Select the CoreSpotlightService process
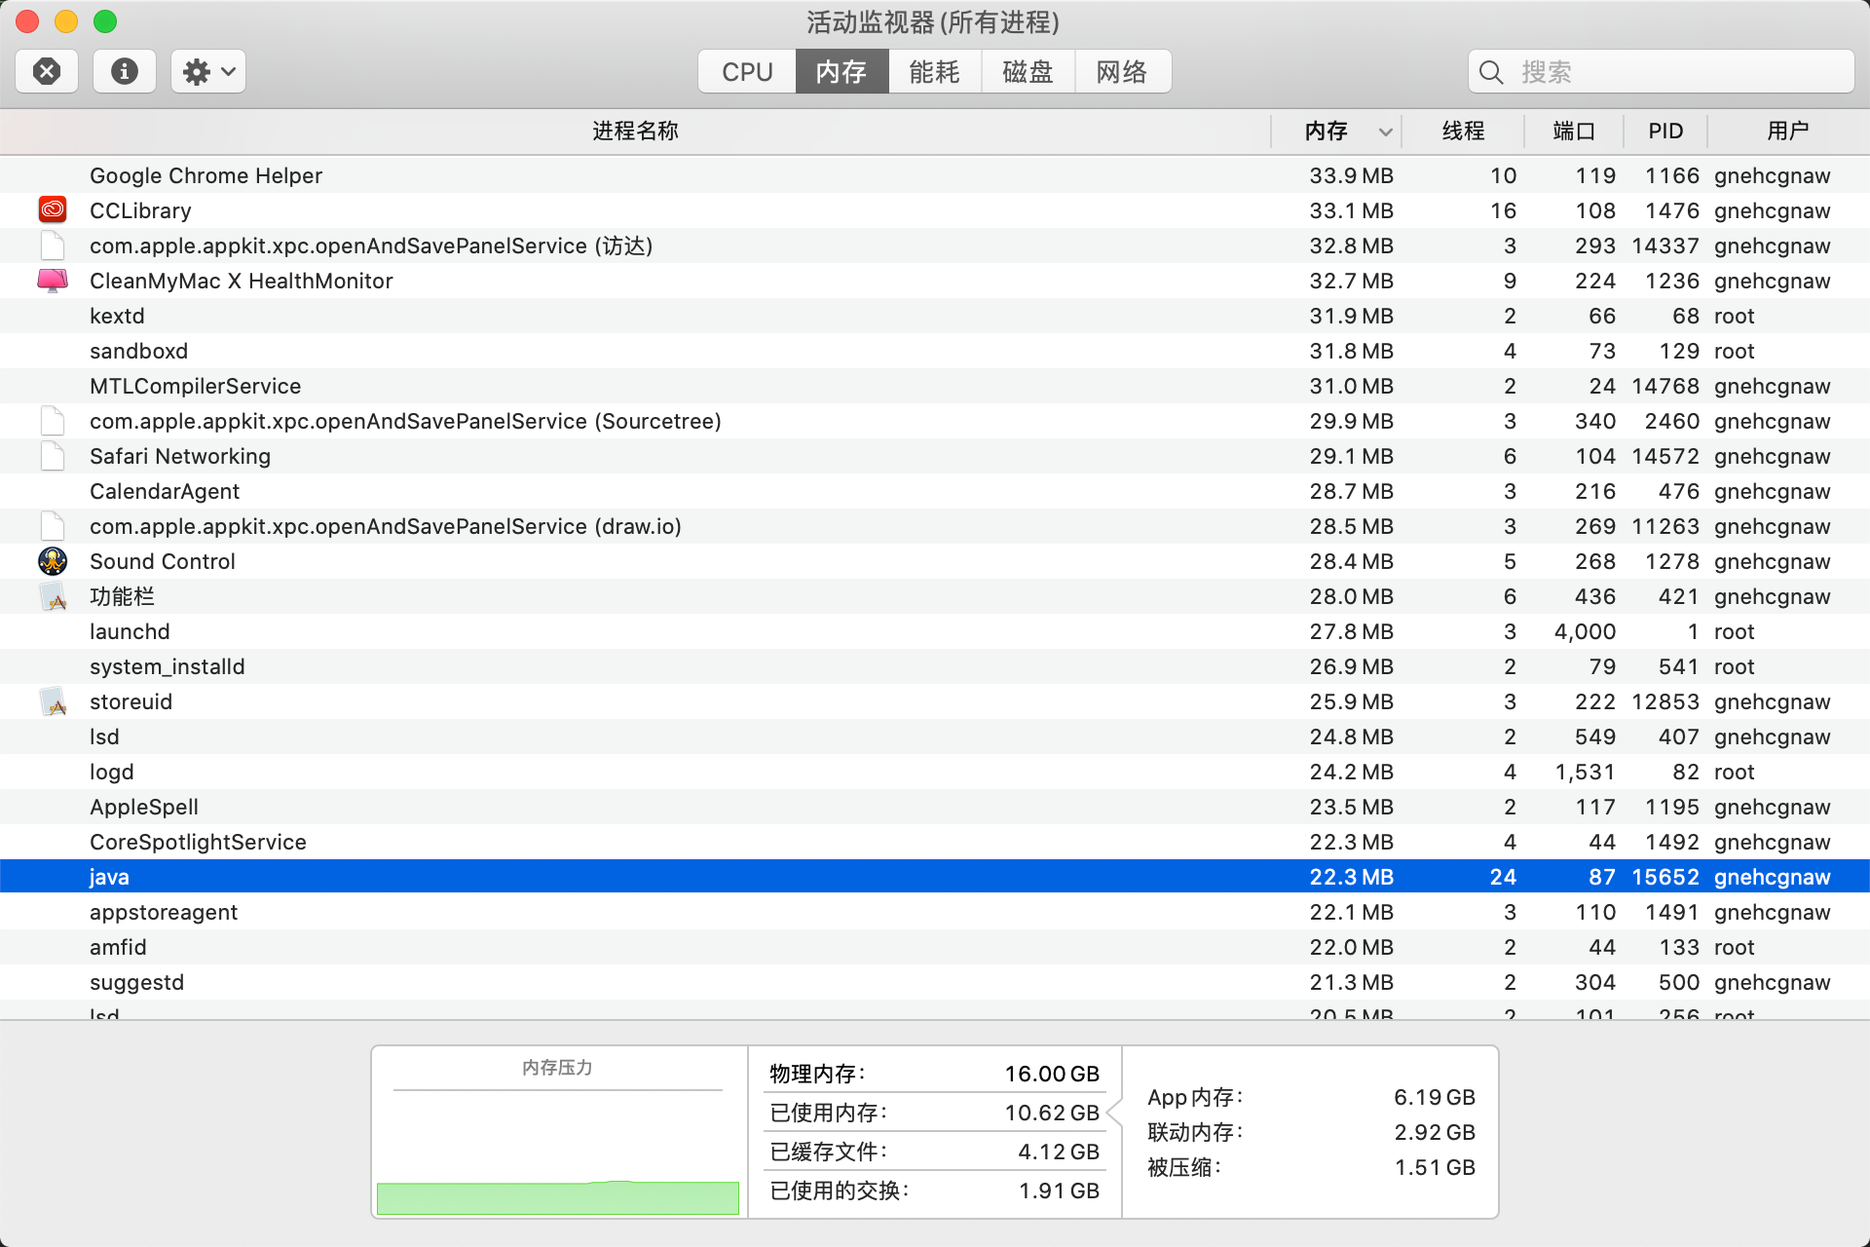Image resolution: width=1870 pixels, height=1247 pixels. (x=935, y=842)
